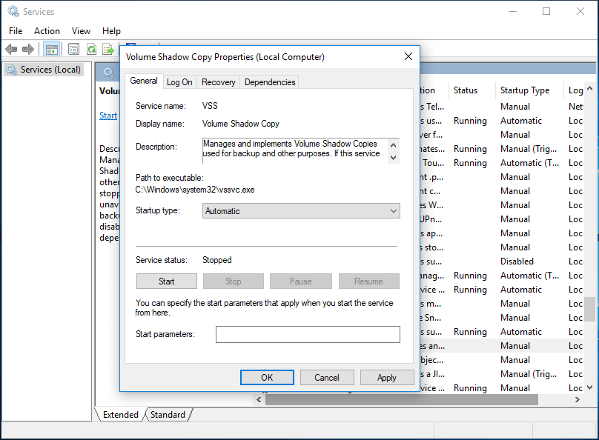Open the Startup type dropdown

click(301, 211)
